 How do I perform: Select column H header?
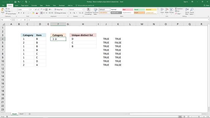tap(83, 24)
